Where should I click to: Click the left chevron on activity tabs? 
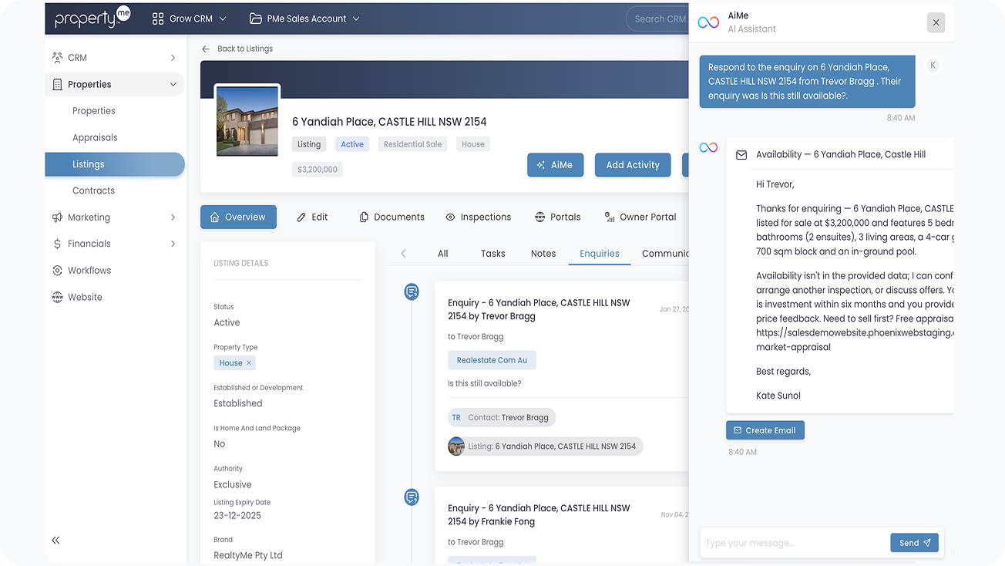point(403,254)
